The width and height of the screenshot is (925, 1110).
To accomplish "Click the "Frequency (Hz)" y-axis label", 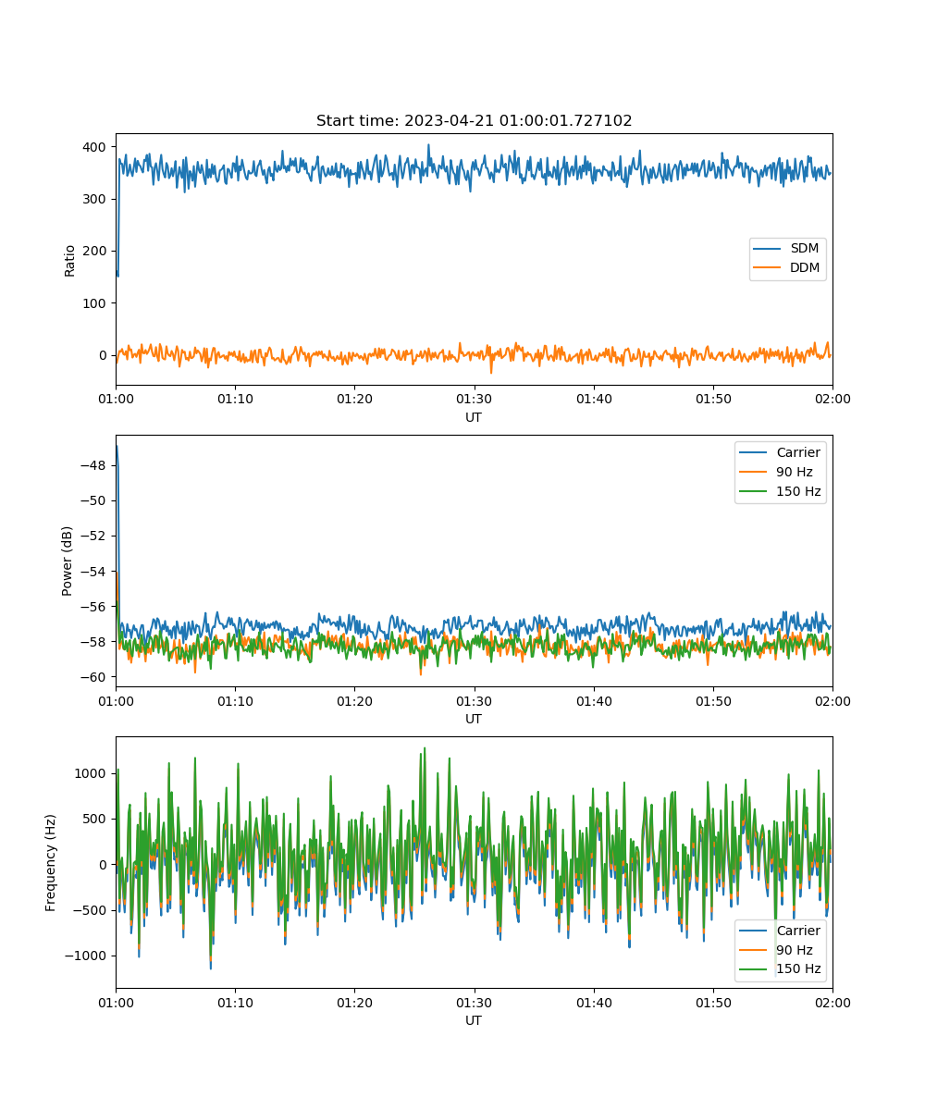I will pyautogui.click(x=52, y=862).
